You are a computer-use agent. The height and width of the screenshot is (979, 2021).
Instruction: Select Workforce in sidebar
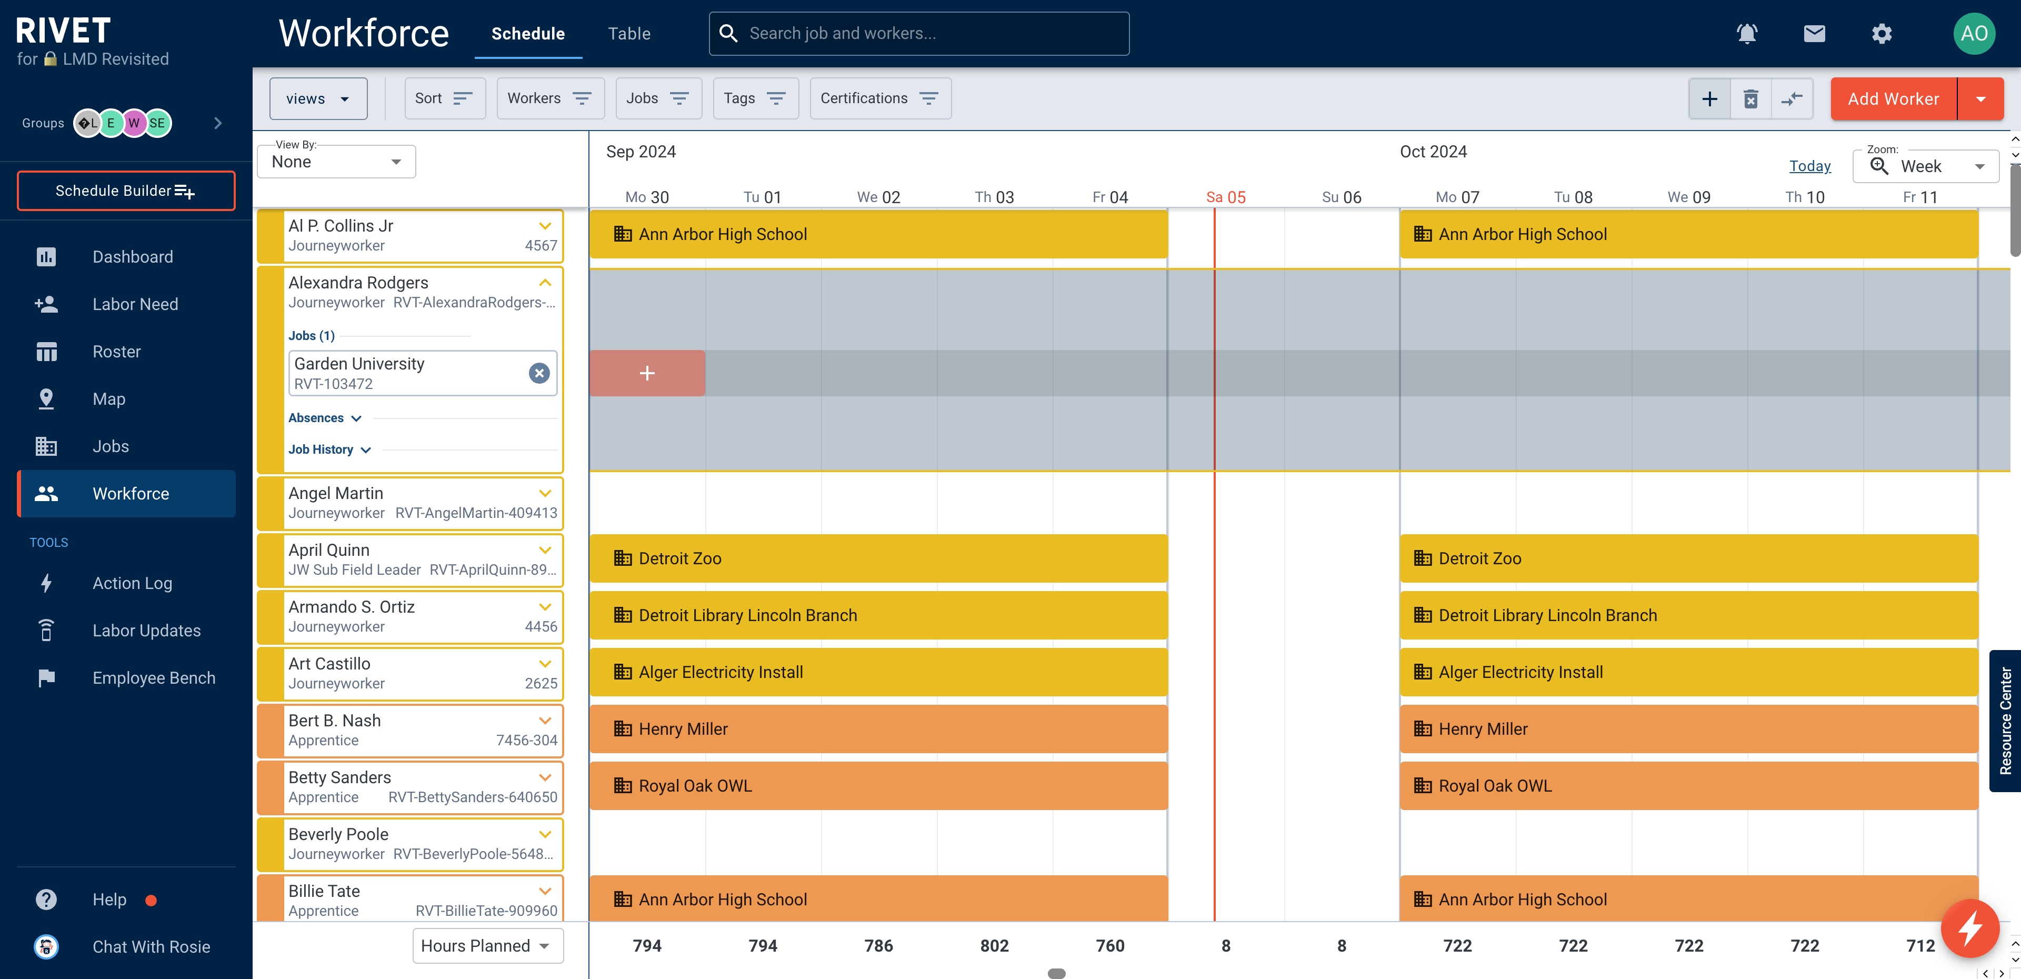coord(126,493)
